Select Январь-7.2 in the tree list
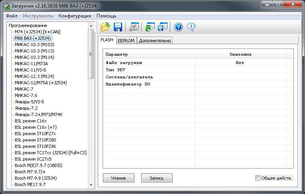Screen dimensions: 305x194 point(26,108)
